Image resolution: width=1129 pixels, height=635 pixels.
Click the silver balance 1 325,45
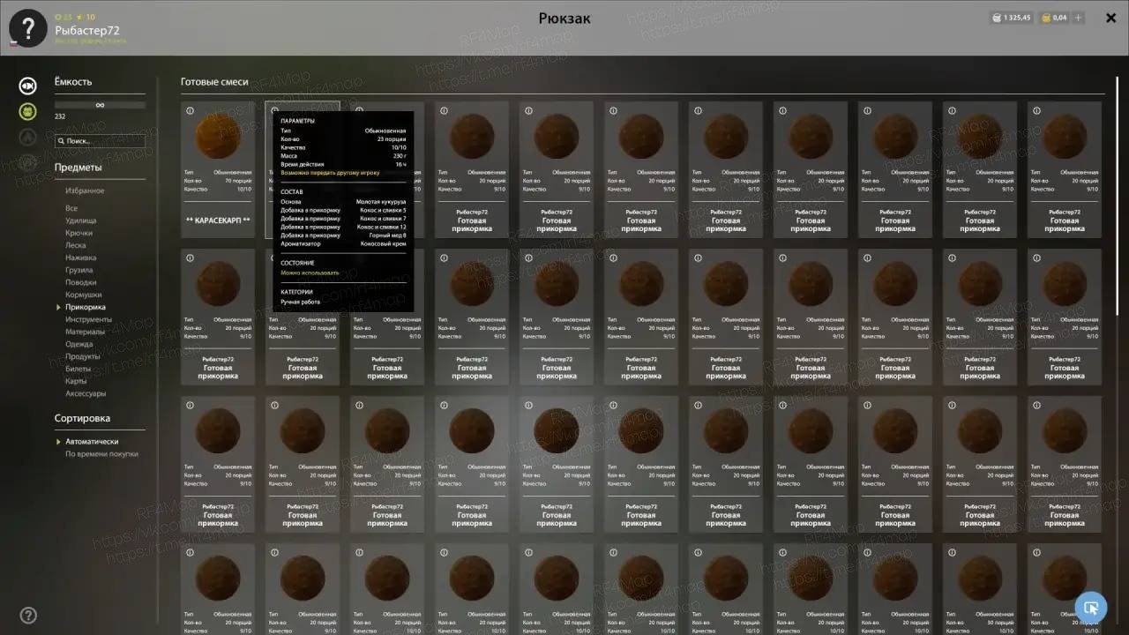(x=1017, y=18)
